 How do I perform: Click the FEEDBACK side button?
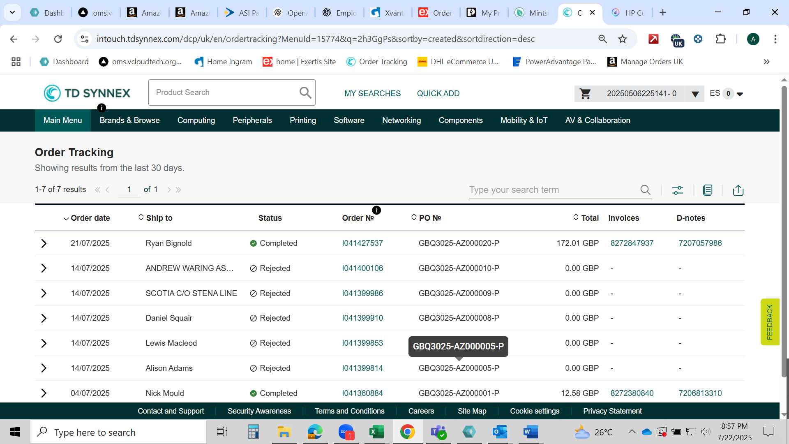point(769,322)
